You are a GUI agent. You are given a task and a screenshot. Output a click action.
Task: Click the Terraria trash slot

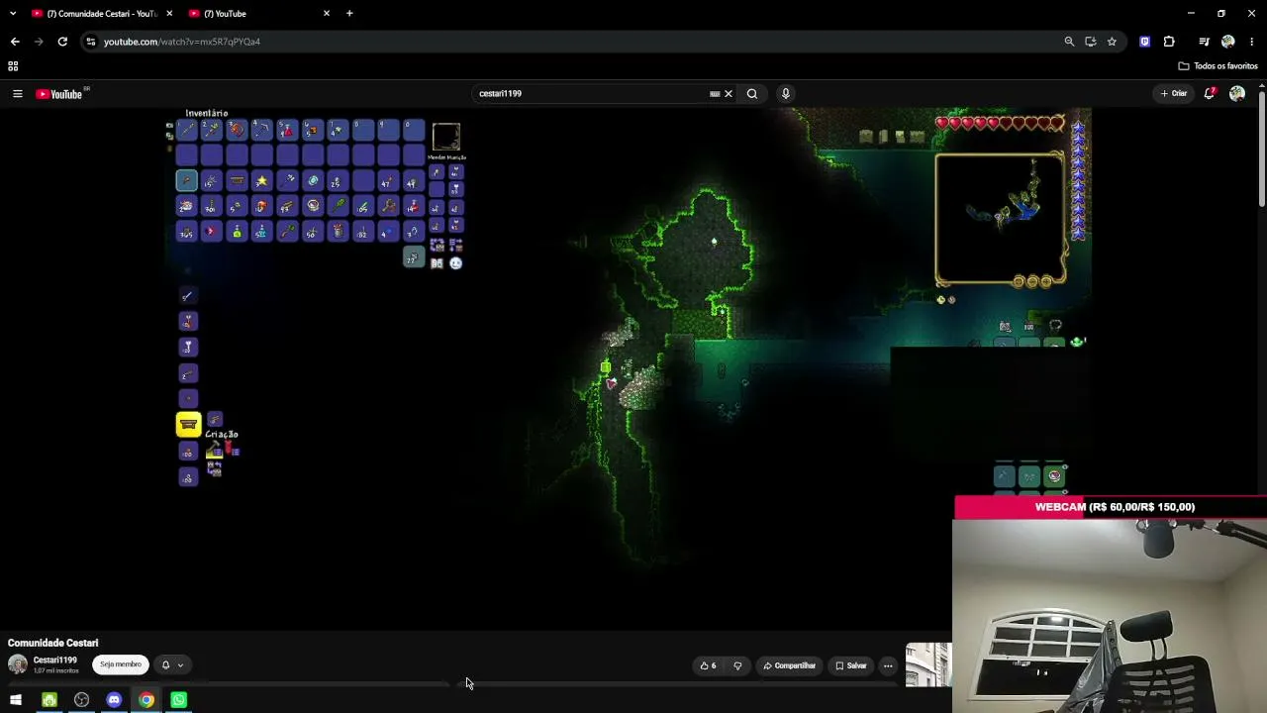click(x=413, y=258)
